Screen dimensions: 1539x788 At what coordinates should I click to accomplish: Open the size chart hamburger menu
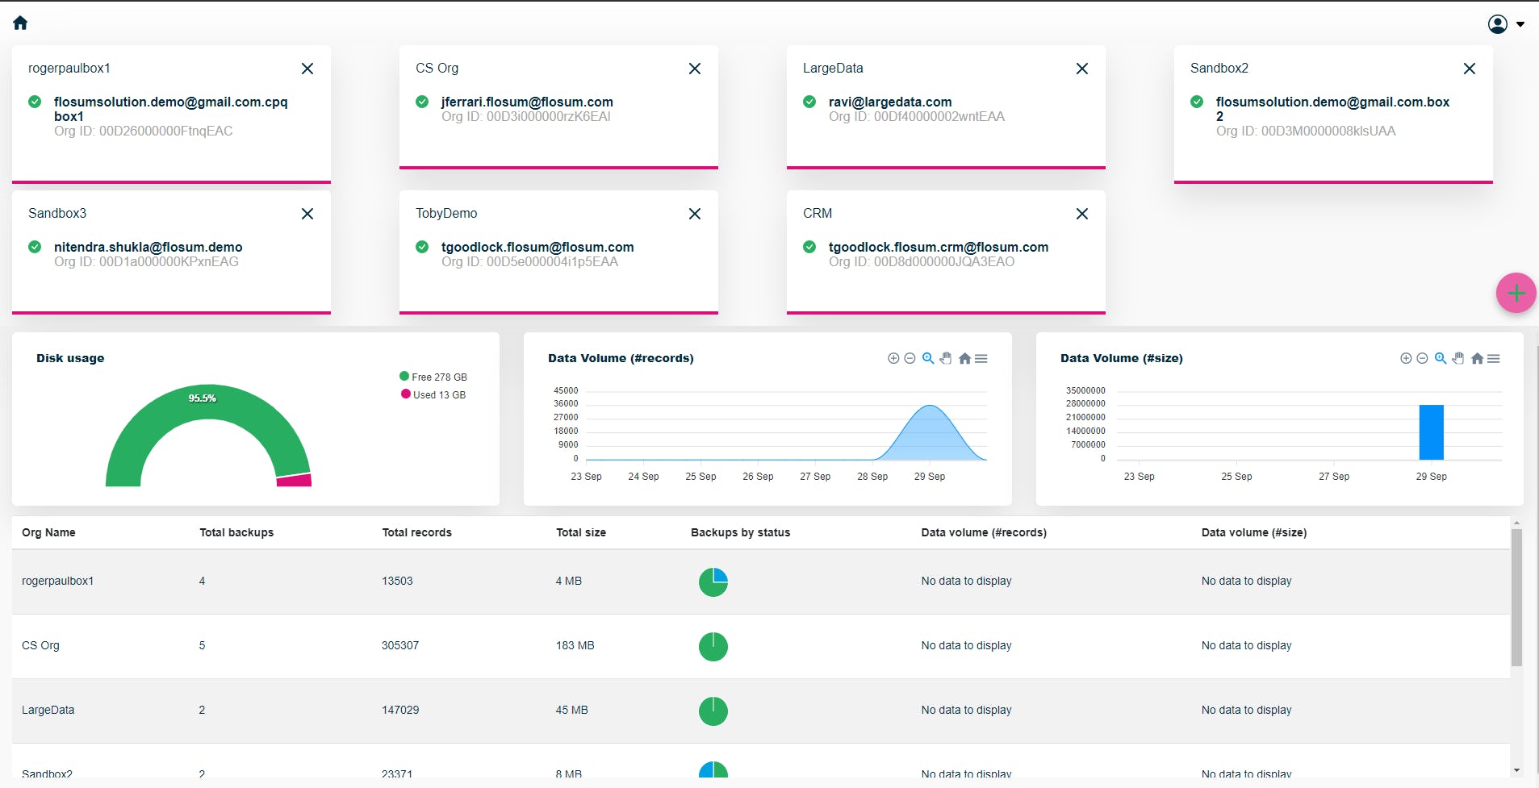(x=1495, y=358)
